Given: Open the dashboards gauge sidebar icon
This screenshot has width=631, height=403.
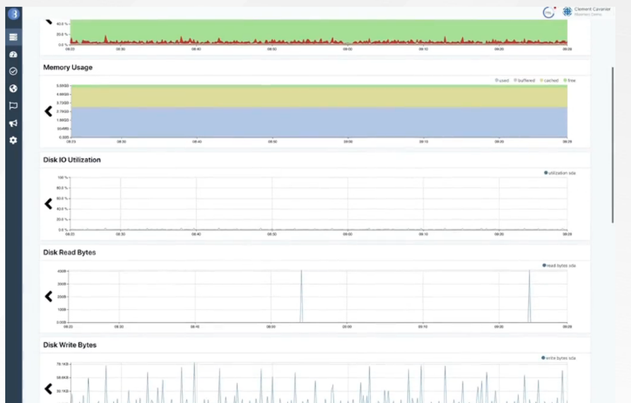Looking at the screenshot, I should (13, 54).
